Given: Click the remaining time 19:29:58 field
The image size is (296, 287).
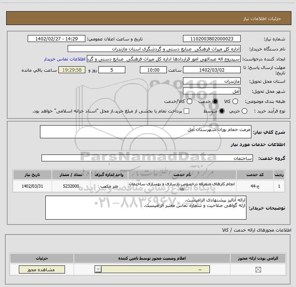Looking at the screenshot, I should tap(72, 70).
